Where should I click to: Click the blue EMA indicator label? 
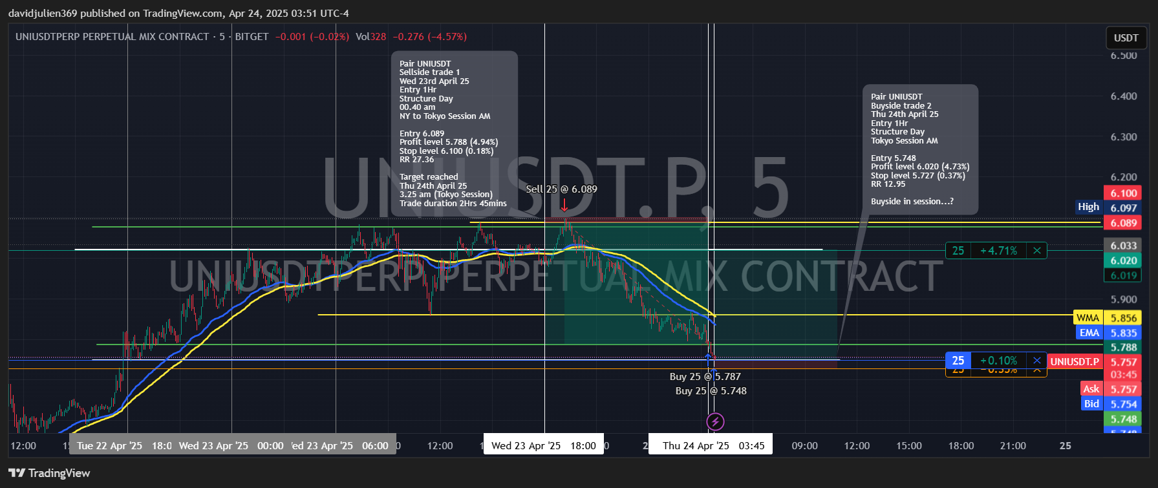1089,333
